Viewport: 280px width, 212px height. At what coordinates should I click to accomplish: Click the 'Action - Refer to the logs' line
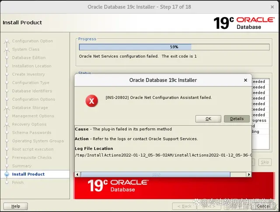[136, 139]
